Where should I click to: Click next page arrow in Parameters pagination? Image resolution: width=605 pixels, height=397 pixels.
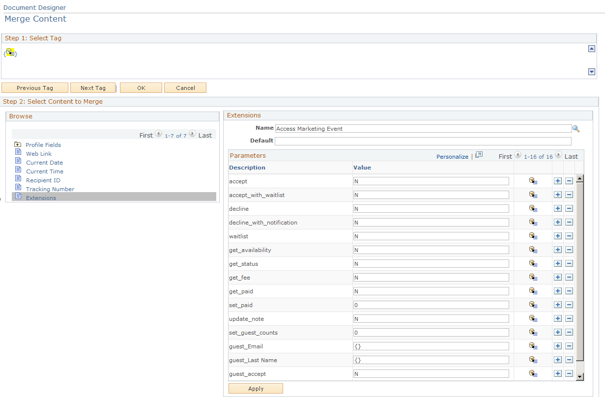tap(558, 155)
